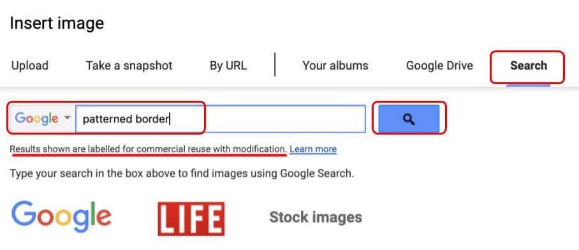Expand the Google search provider dropdown arrow
The width and height of the screenshot is (579, 250).
pos(67,118)
